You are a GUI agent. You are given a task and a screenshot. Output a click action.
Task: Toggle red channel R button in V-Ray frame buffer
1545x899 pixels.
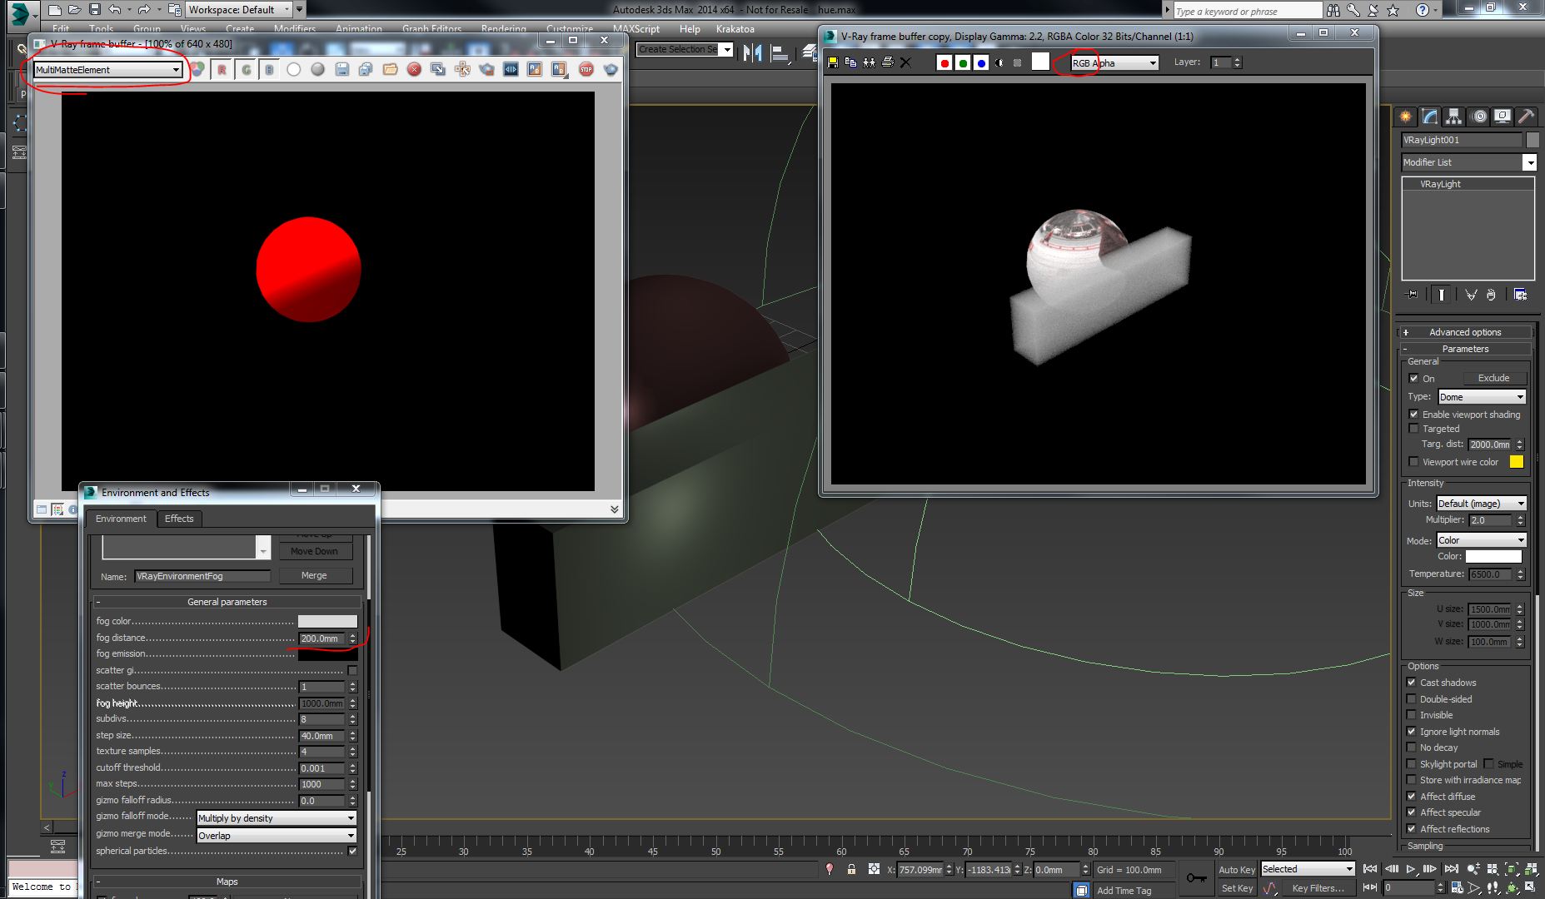(x=222, y=70)
